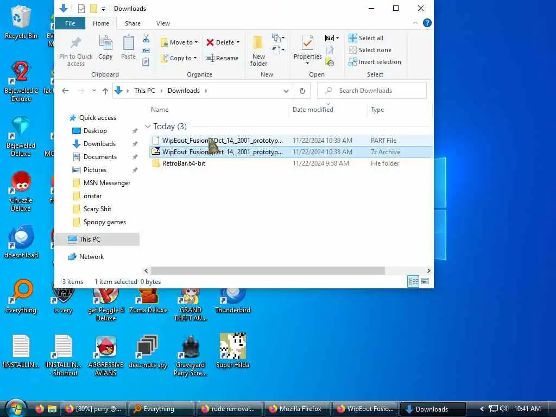
Task: Open the New item icon menu
Action: click(x=279, y=37)
